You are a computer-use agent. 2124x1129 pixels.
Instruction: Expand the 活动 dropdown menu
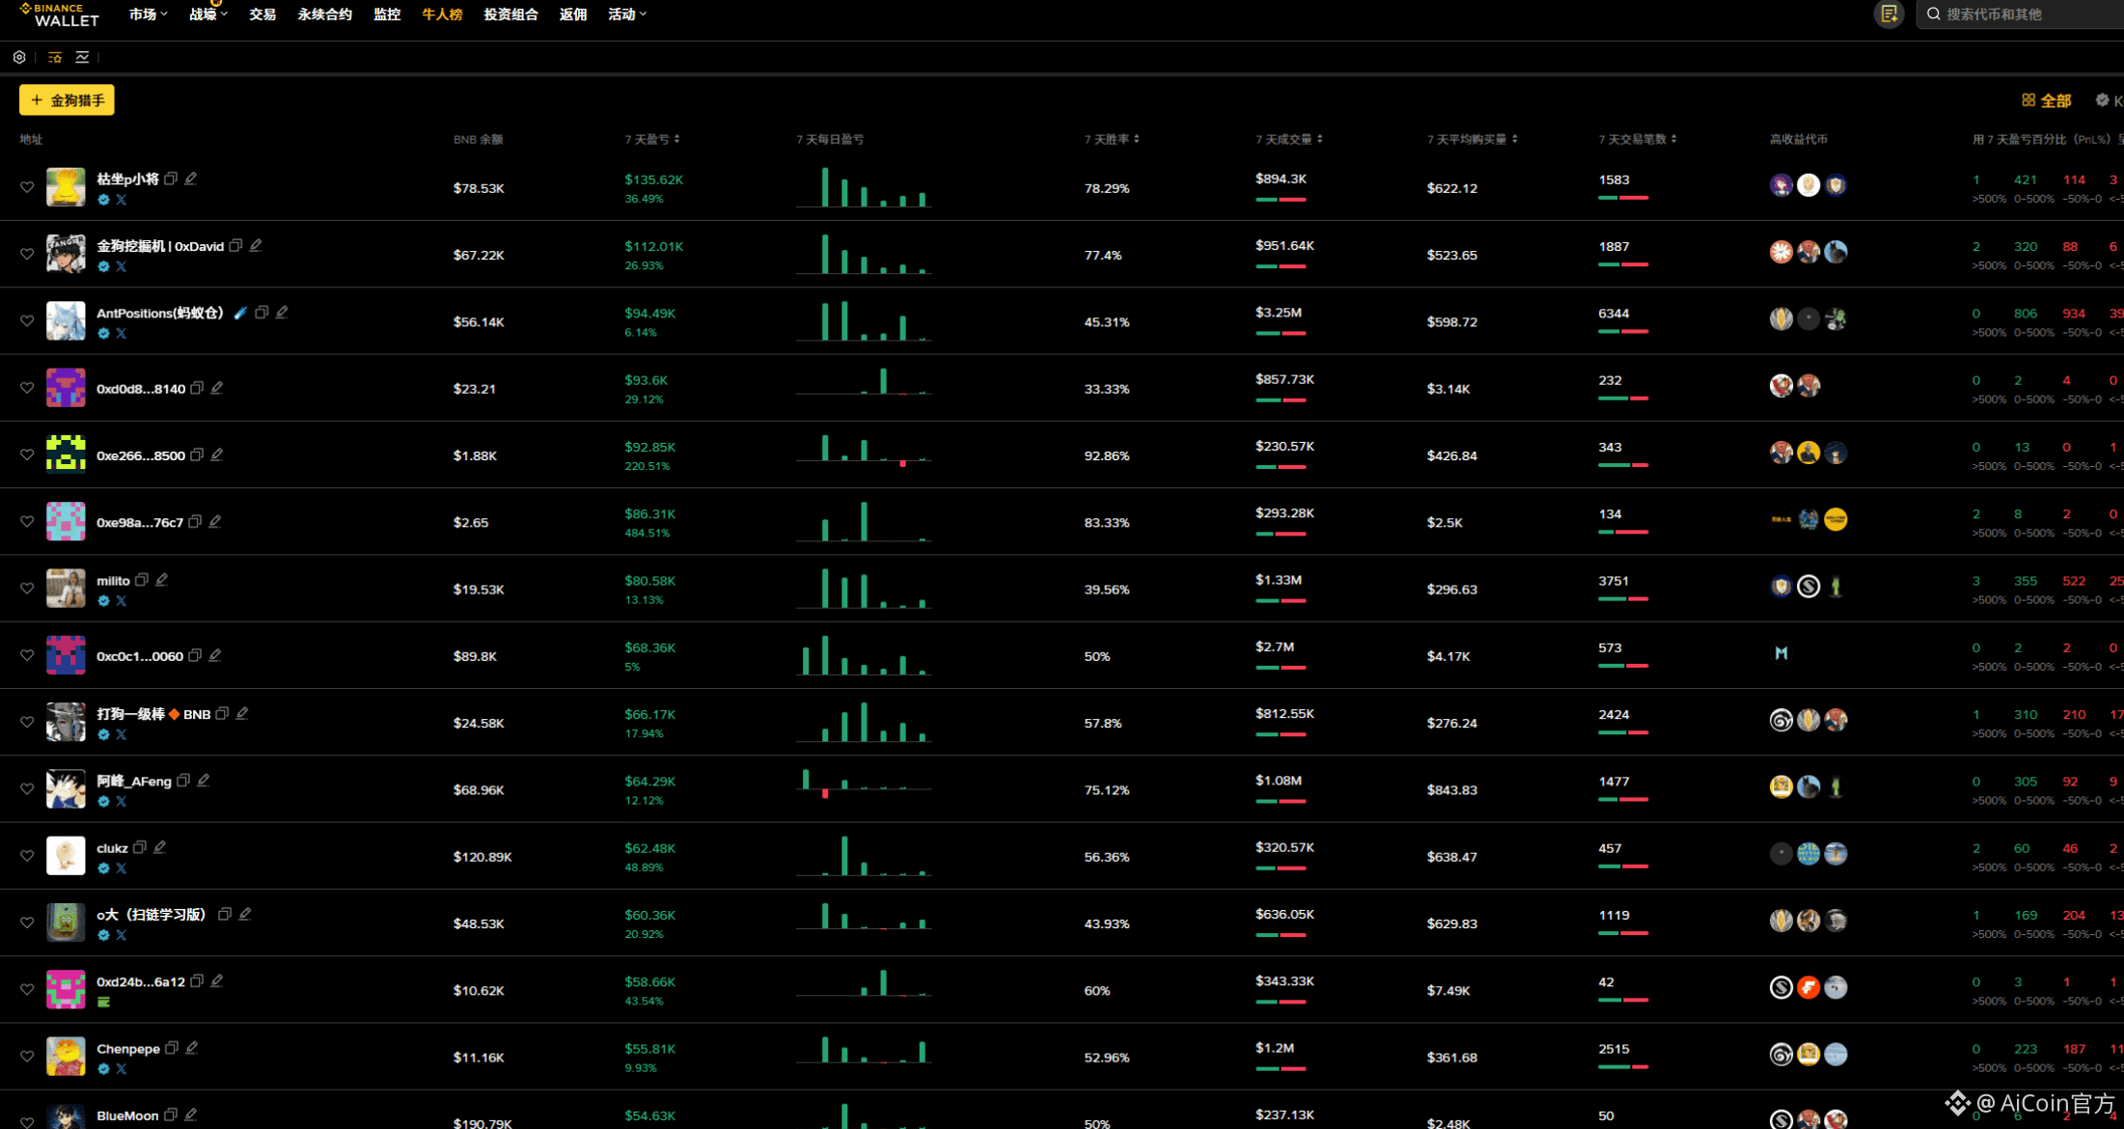click(627, 14)
